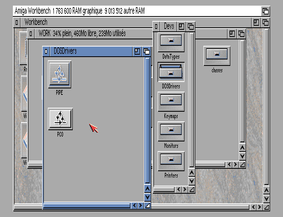The height and width of the screenshot is (217, 283).
Task: Close the DOSDrivers window with its close gadget
Action: 46,51
